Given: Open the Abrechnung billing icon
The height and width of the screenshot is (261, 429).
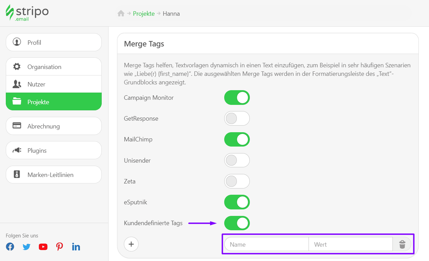Looking at the screenshot, I should coord(17,126).
